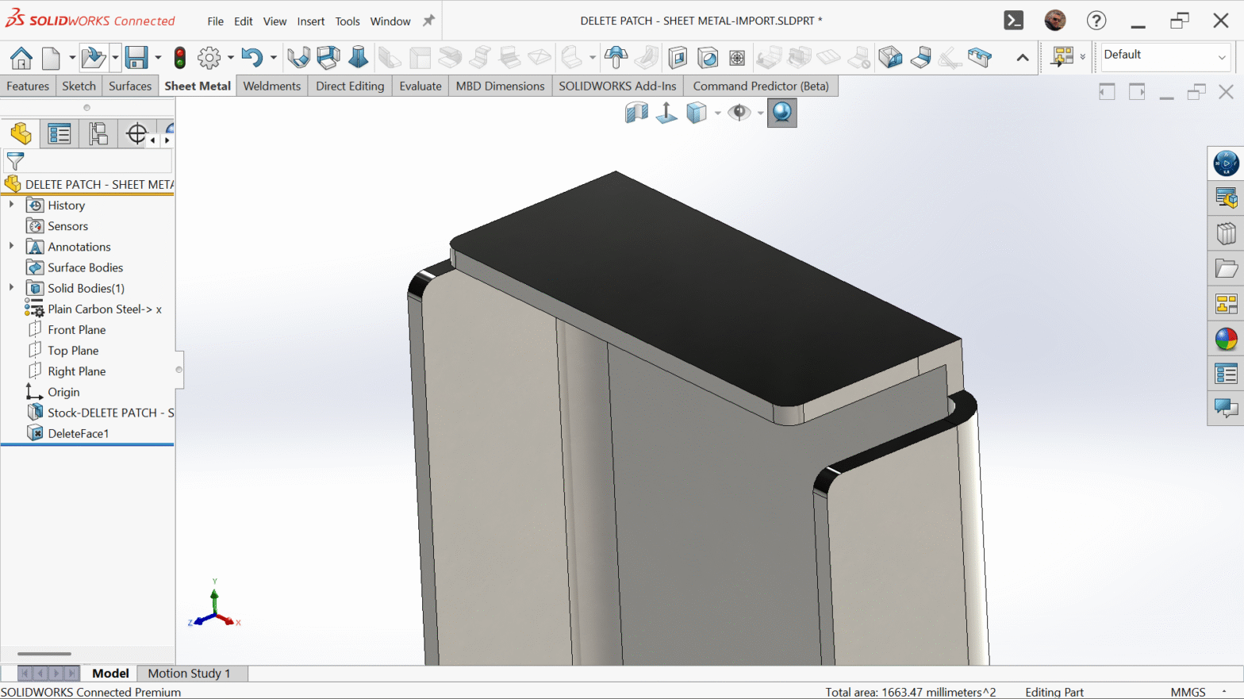This screenshot has height=699, width=1244.
Task: Switch to the Command Predictor (Beta) tab
Action: 761,86
